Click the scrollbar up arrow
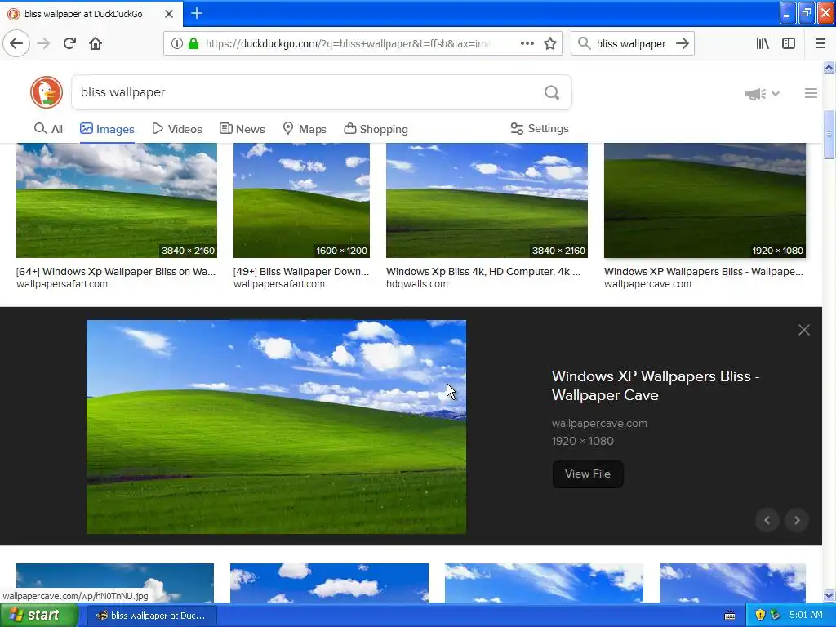 point(829,67)
